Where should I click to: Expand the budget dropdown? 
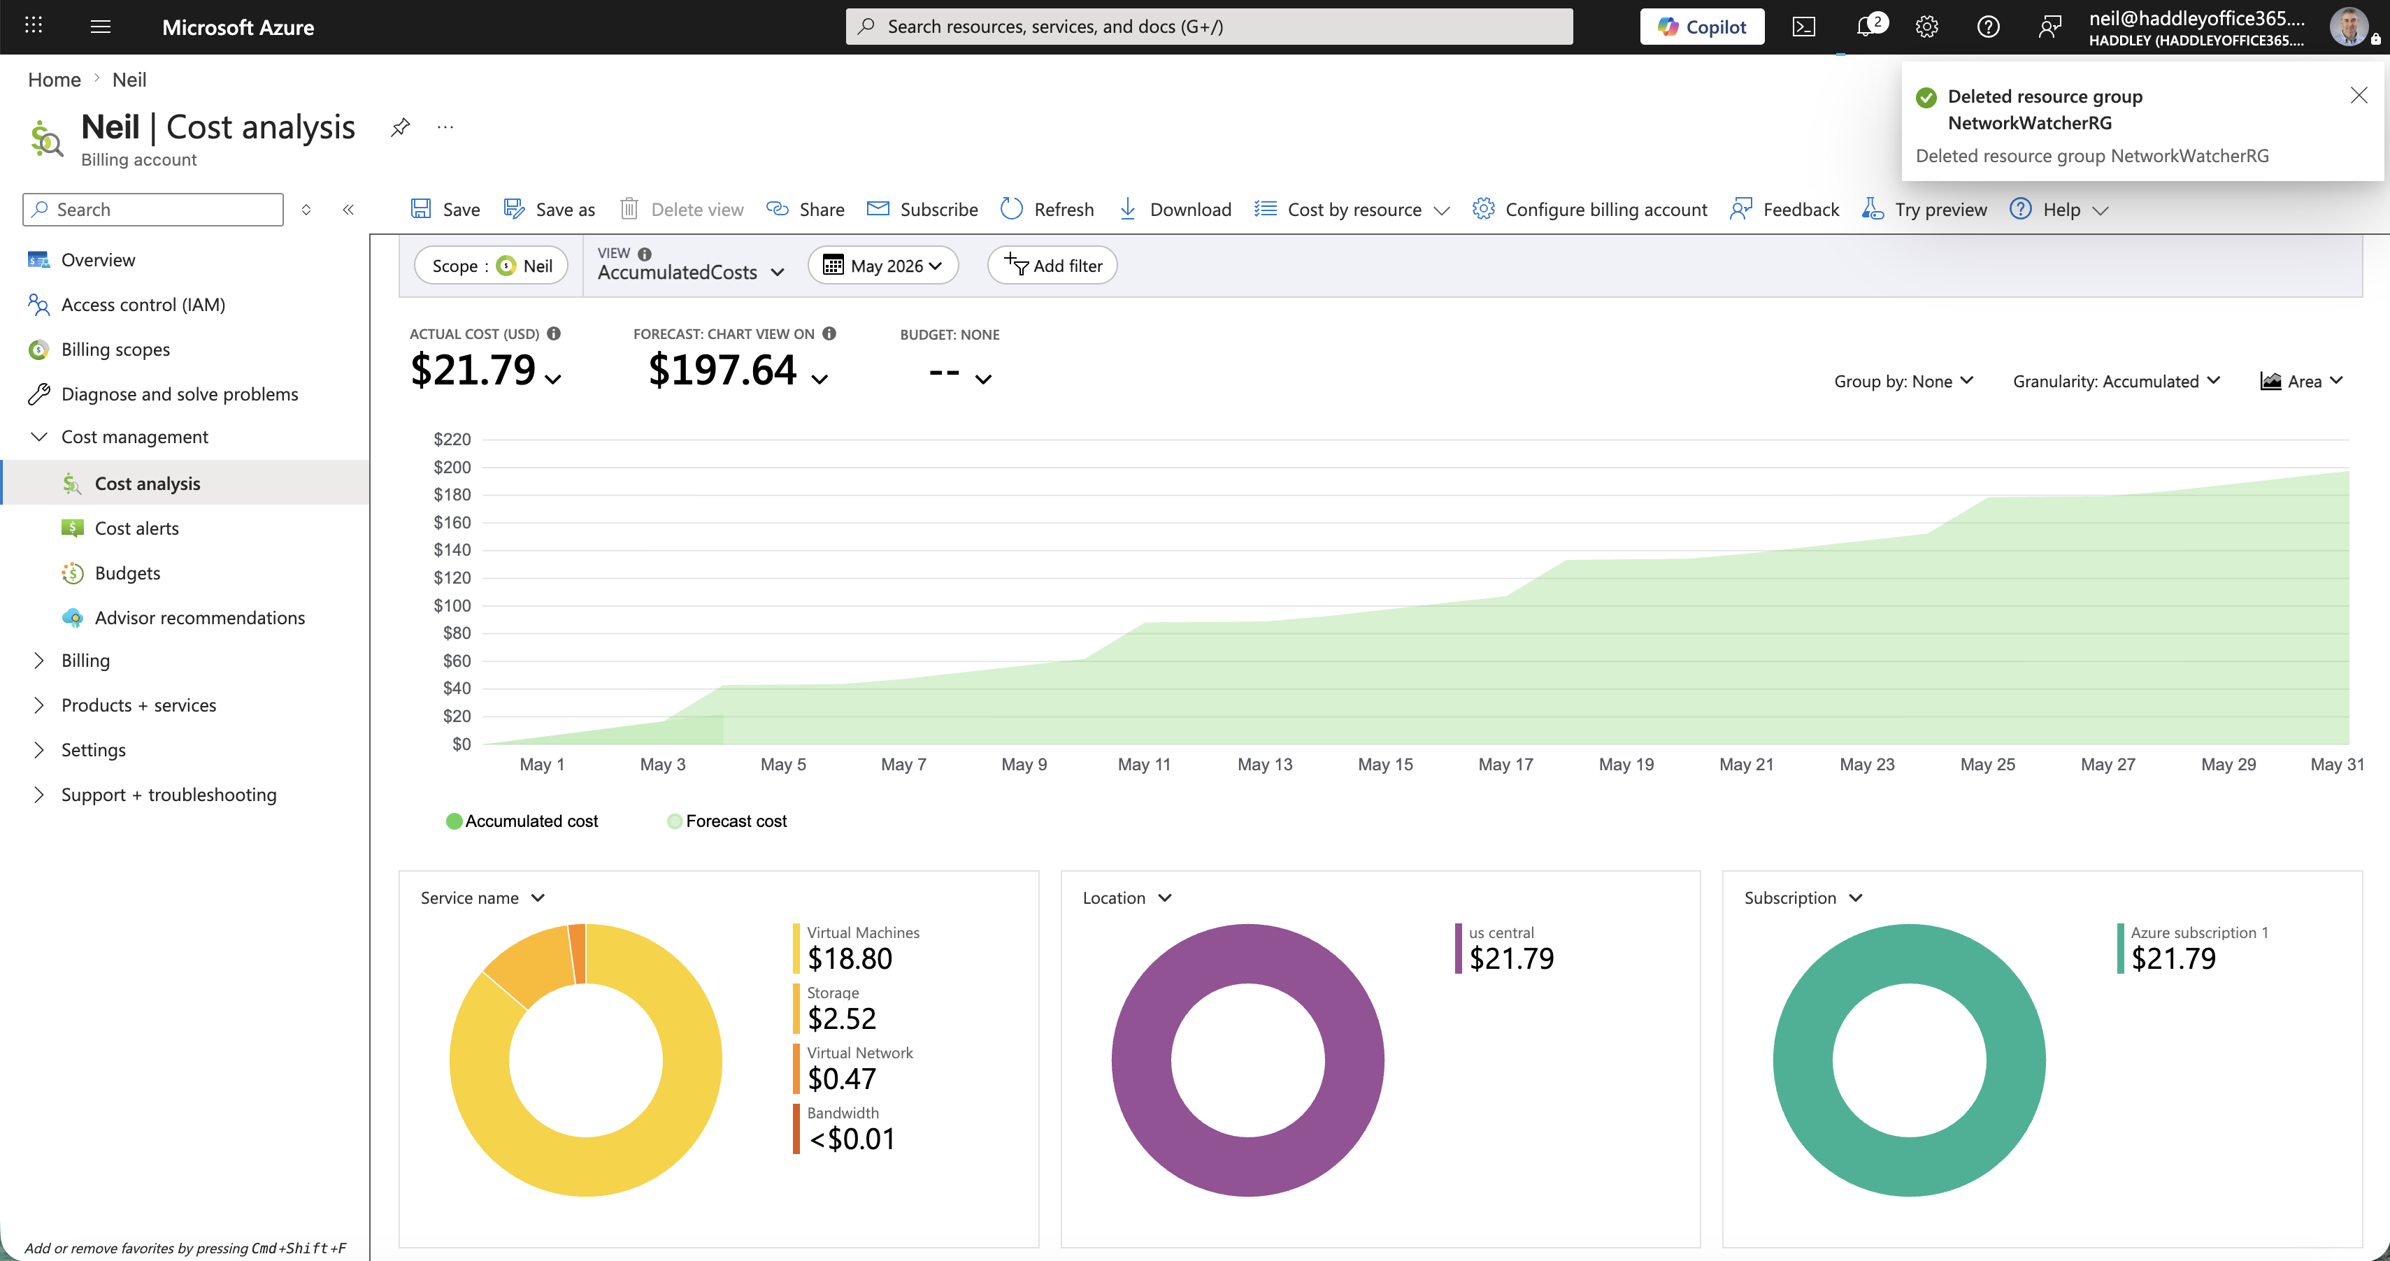coord(983,378)
